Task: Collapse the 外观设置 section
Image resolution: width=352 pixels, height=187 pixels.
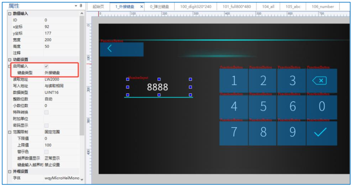Action: click(x=10, y=171)
